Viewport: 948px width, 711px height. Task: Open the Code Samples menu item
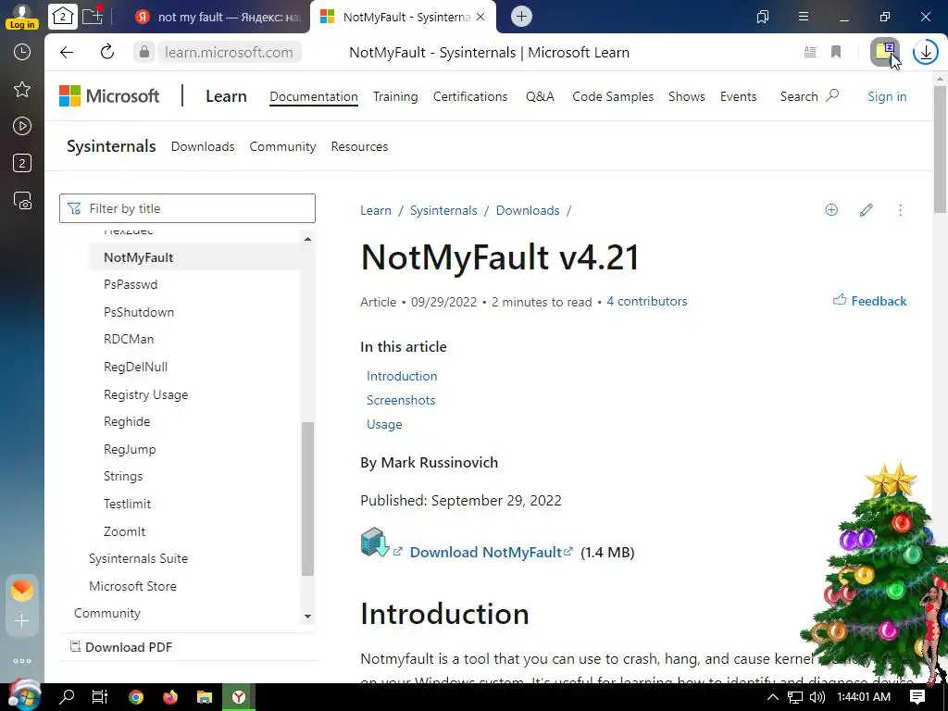pyautogui.click(x=613, y=96)
